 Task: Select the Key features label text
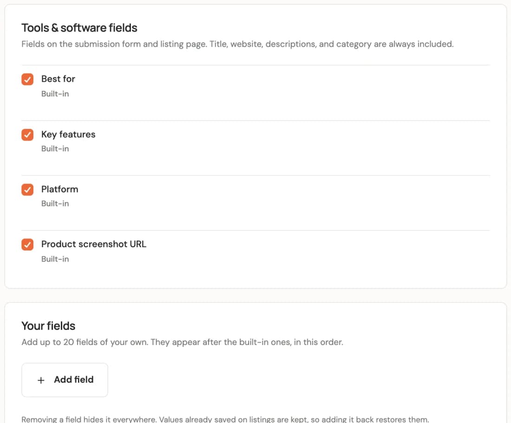(68, 135)
